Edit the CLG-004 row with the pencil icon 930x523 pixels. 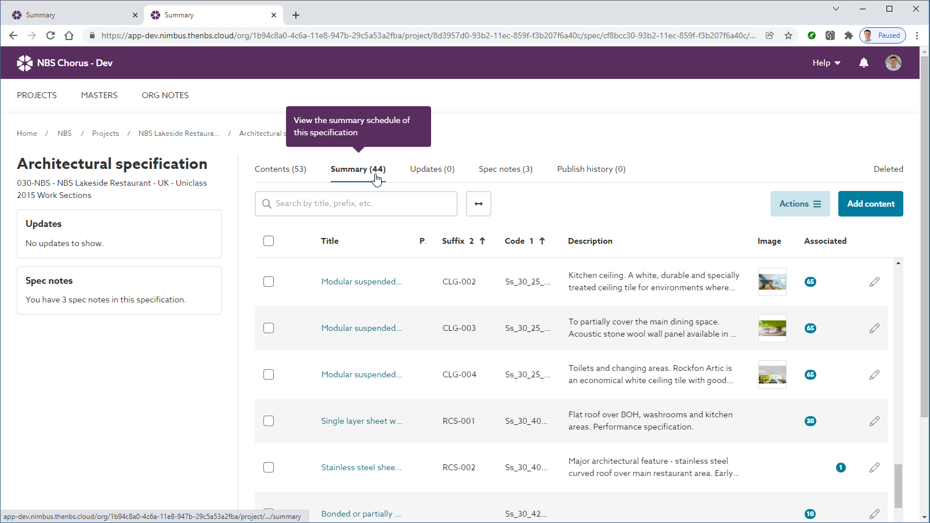[x=874, y=374]
